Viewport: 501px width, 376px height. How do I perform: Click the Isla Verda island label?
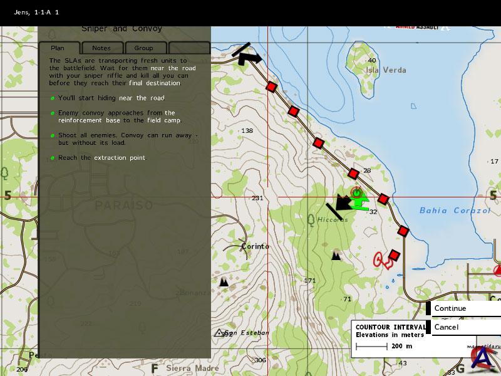click(x=382, y=70)
